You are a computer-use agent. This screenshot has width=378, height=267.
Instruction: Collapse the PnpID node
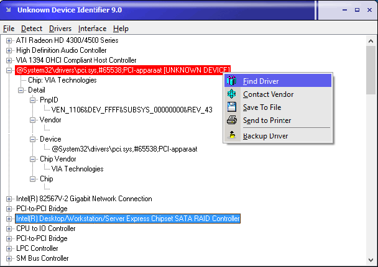pos(32,100)
